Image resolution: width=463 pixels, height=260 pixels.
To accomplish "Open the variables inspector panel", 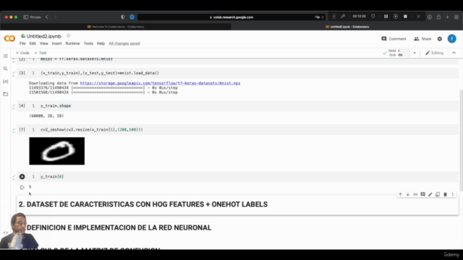I will [x=5, y=82].
